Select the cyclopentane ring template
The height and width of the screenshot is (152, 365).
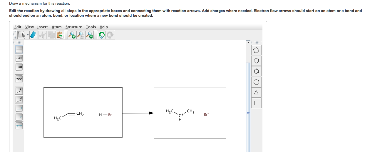point(256,51)
